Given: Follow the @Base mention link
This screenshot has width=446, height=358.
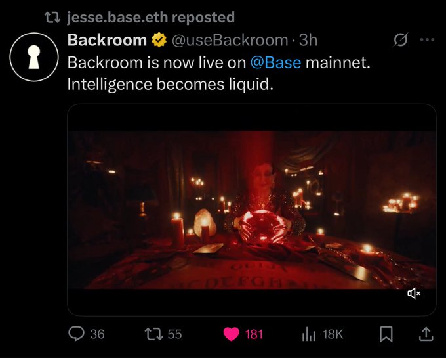Looking at the screenshot, I should tap(275, 63).
